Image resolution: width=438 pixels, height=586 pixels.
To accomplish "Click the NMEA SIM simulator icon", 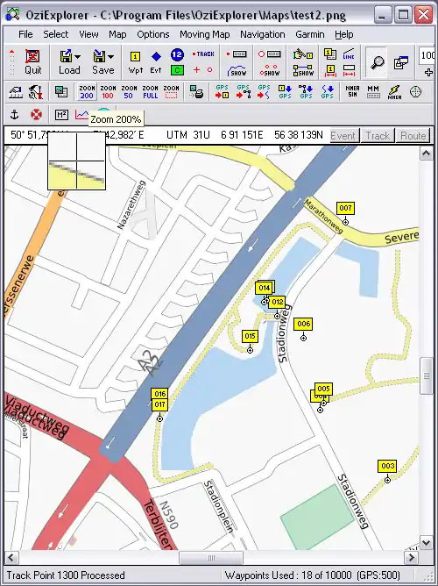I will click(x=352, y=91).
